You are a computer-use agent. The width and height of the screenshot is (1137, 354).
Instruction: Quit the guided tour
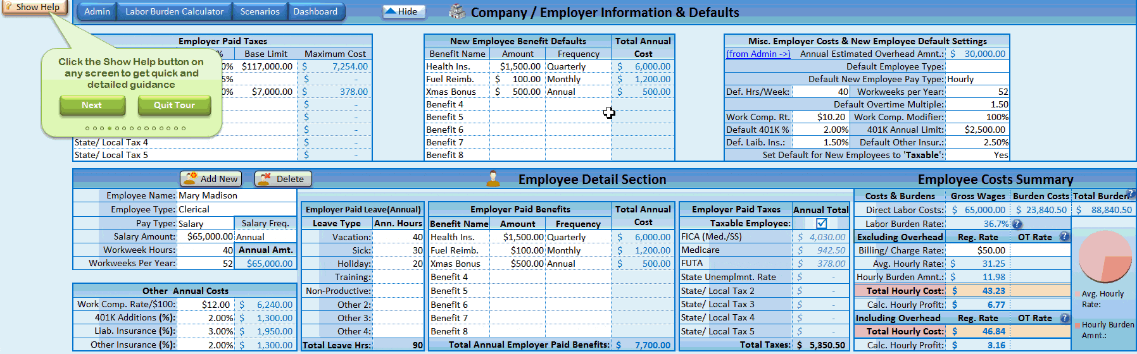174,106
